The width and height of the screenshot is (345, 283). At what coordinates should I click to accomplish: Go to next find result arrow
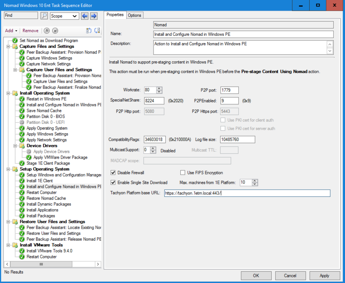click(94, 16)
